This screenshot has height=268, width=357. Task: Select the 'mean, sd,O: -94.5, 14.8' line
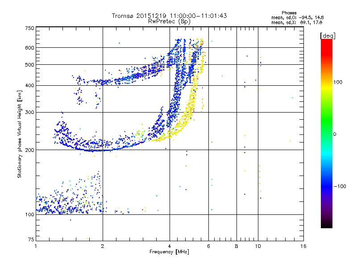(x=297, y=17)
